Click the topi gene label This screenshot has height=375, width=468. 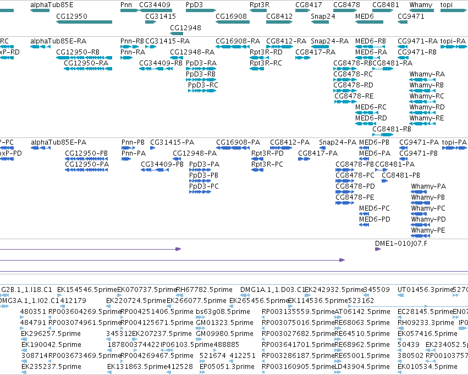pyautogui.click(x=446, y=5)
